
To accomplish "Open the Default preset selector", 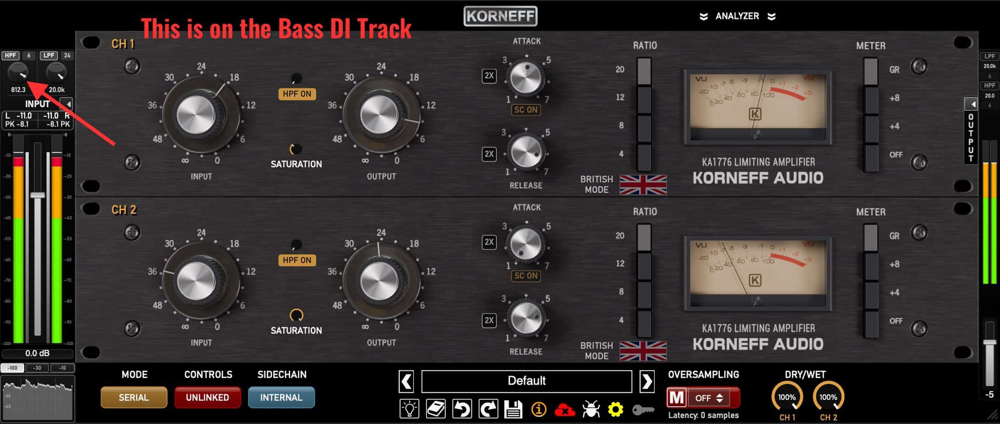I will pyautogui.click(x=527, y=381).
